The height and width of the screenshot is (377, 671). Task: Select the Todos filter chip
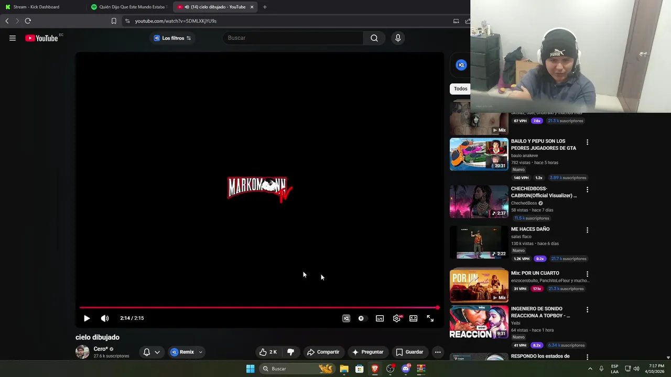coord(460,88)
